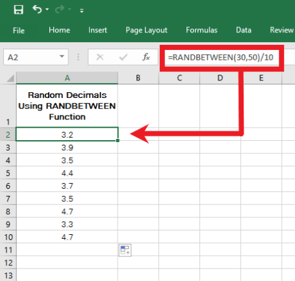Select row 5 header

(x=8, y=173)
